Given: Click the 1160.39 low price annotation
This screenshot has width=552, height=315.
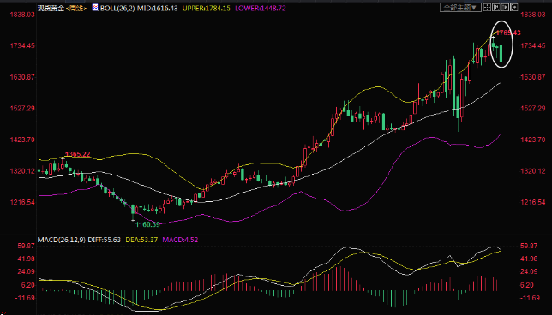Looking at the screenshot, I should tap(147, 224).
